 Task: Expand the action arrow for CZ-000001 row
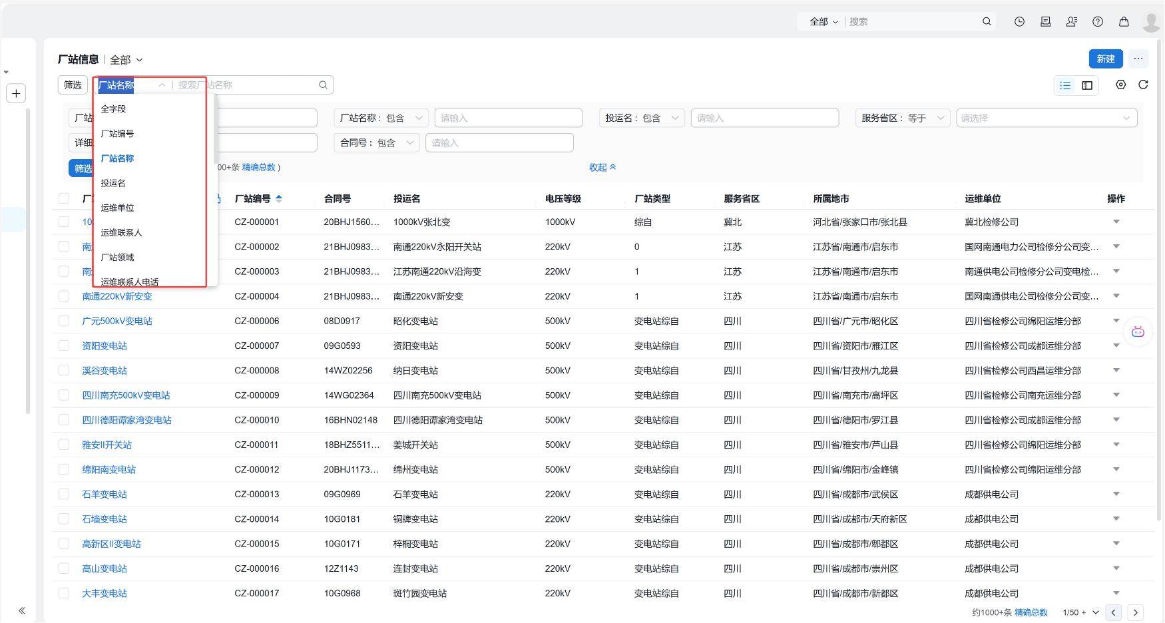[x=1116, y=222]
